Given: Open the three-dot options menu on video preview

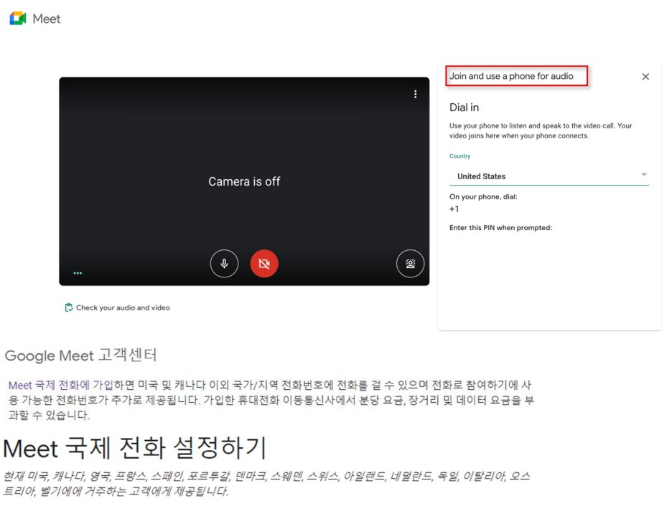Looking at the screenshot, I should point(415,94).
